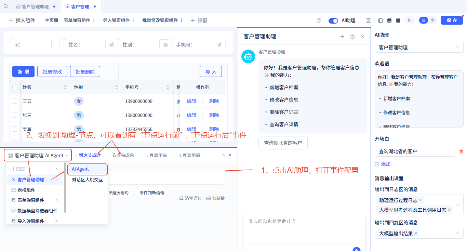This screenshot has height=251, width=467.
Task: Toggle the left sidebar panel icon
Action: coord(381,21)
